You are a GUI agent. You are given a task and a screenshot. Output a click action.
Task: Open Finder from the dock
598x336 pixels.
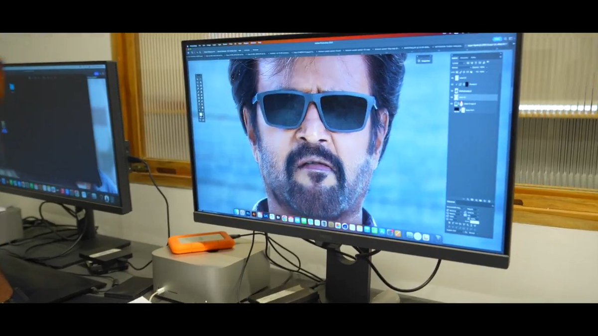tap(236, 212)
